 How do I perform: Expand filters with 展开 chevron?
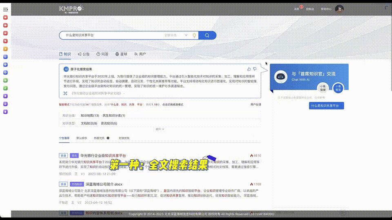[x=160, y=129]
